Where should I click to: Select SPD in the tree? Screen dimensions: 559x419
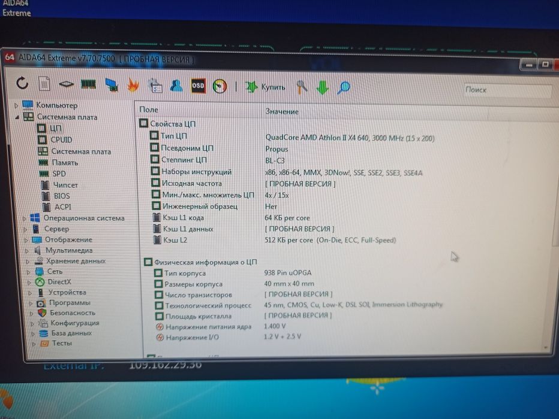[x=59, y=174]
